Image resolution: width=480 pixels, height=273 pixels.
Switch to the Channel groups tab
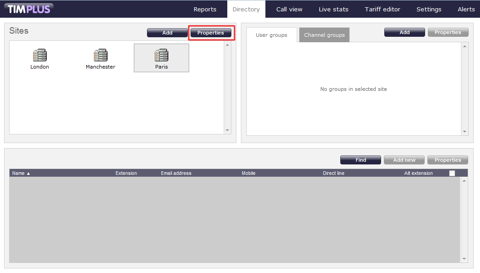(324, 35)
